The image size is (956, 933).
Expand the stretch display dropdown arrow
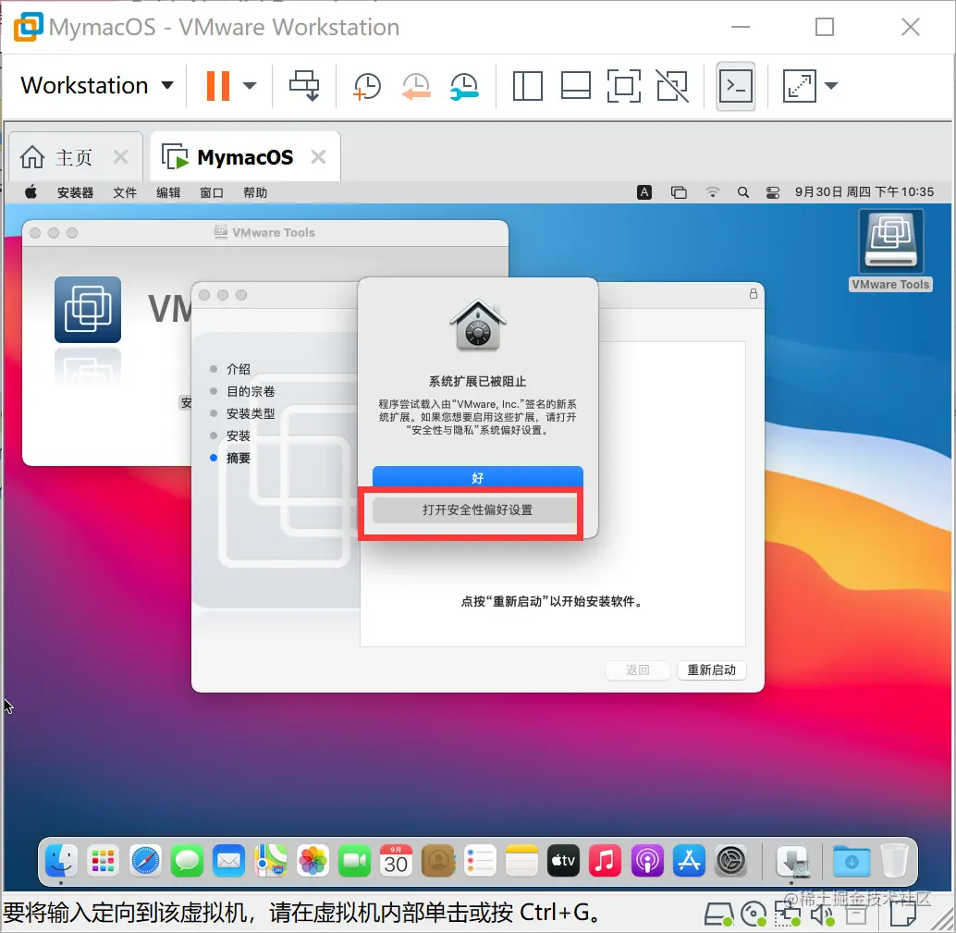click(830, 86)
